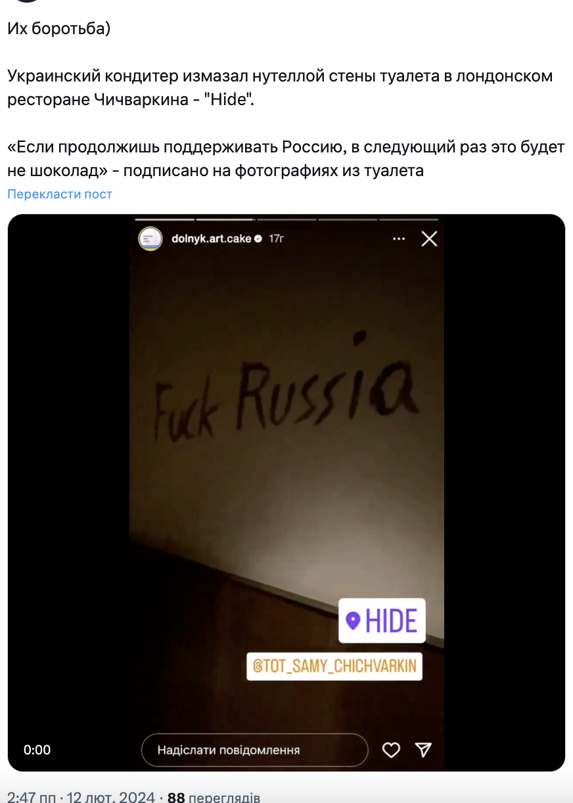Screen dimensions: 573x803
Task: Click the 'Перекласти пост' translate link
Action: 60,195
